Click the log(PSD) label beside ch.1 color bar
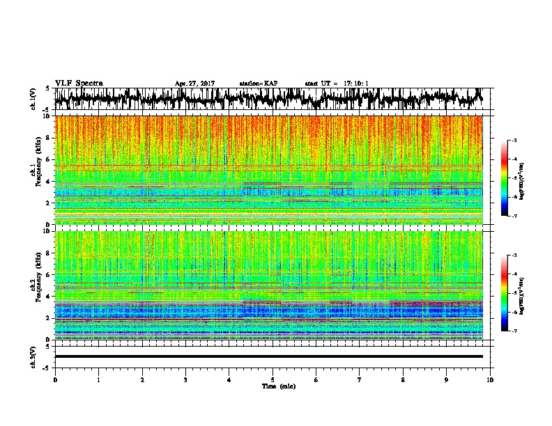 (x=522, y=181)
